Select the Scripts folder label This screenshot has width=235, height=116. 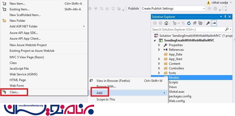(174, 82)
